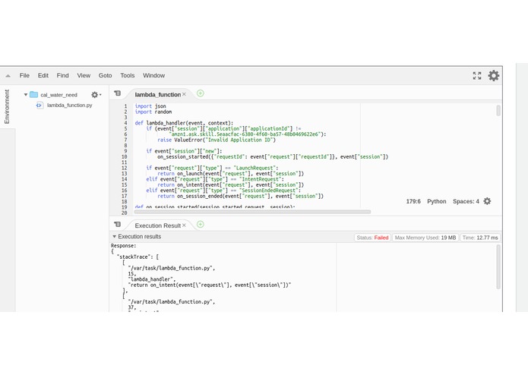Toggle fullscreen editor mode icon
Screen dimensions: 528x375
click(477, 76)
